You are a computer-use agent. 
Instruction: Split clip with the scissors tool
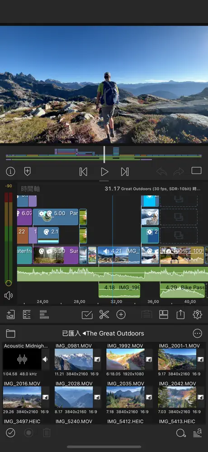(x=104, y=315)
